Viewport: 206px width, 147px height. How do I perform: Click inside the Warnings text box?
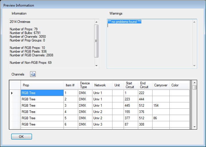150,46
